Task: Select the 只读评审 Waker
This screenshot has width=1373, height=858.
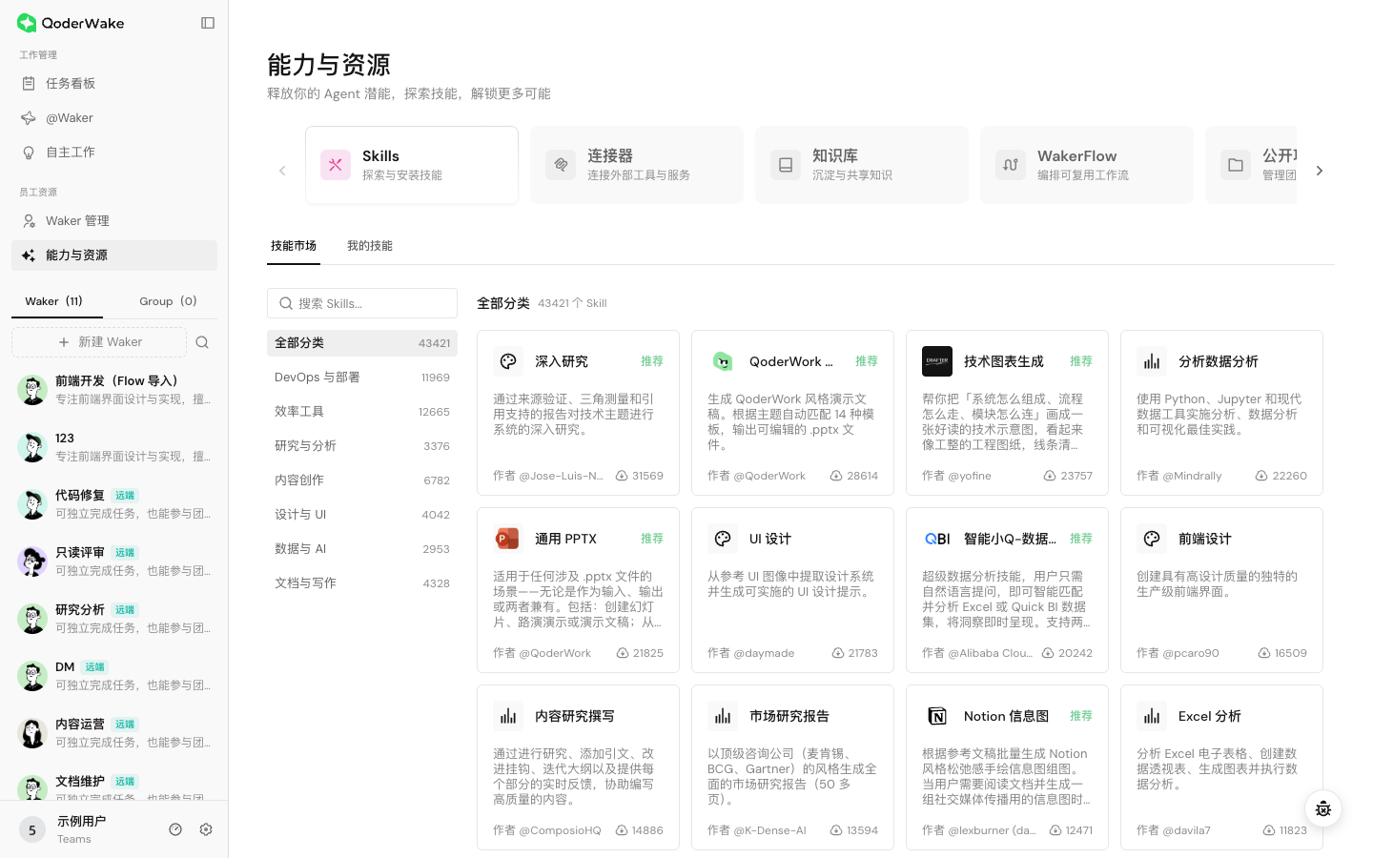Action: click(x=114, y=562)
